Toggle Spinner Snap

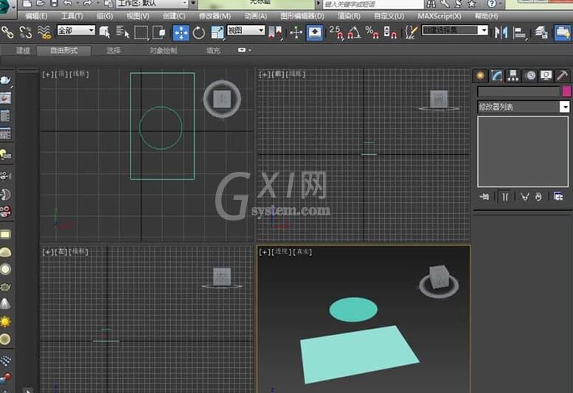click(390, 32)
